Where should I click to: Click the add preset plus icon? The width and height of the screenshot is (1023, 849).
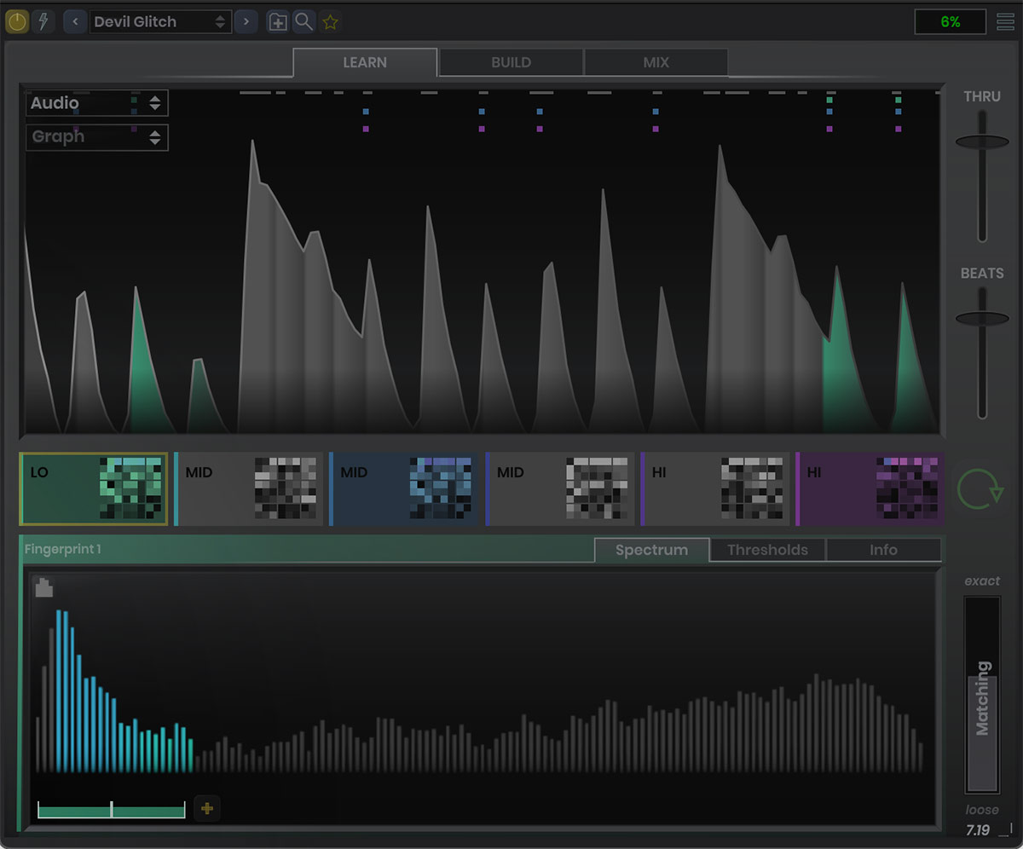coord(277,22)
